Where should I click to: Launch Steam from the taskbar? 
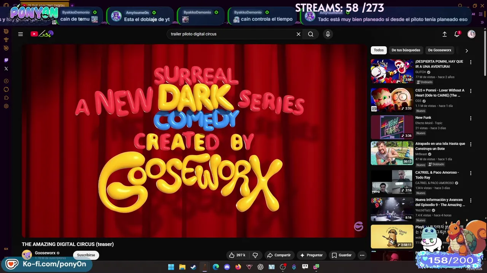coord(193,267)
